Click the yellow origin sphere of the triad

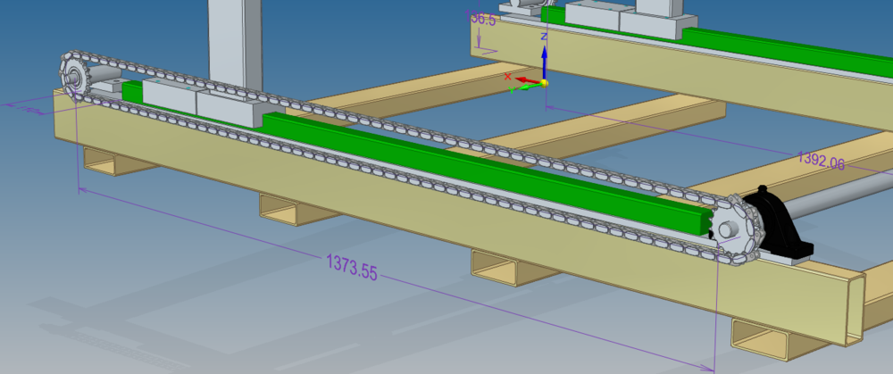coord(543,83)
